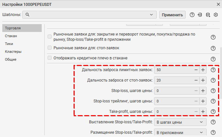Click the Stop-loss, шагов цены input field
Viewport: 222px width, 137px height.
[x=172, y=91]
